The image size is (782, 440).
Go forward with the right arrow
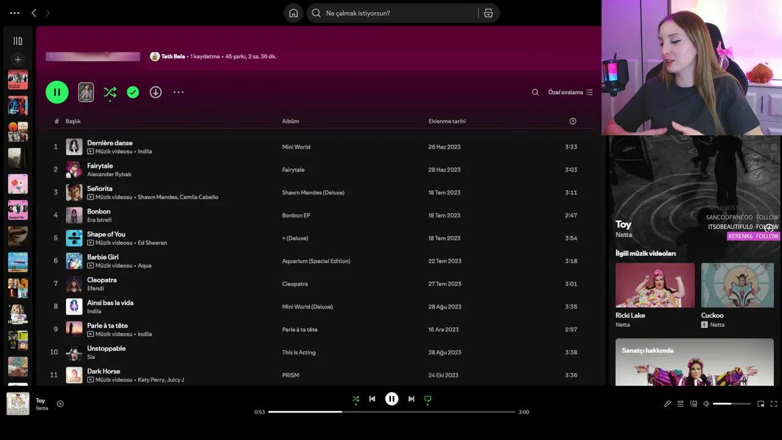click(48, 13)
